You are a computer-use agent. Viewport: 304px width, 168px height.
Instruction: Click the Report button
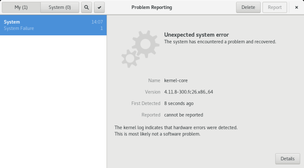pyautogui.click(x=274, y=7)
